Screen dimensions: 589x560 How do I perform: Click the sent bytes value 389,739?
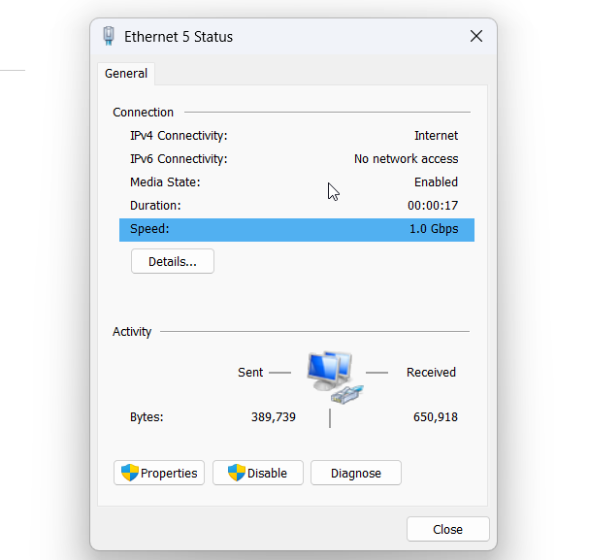click(x=274, y=417)
